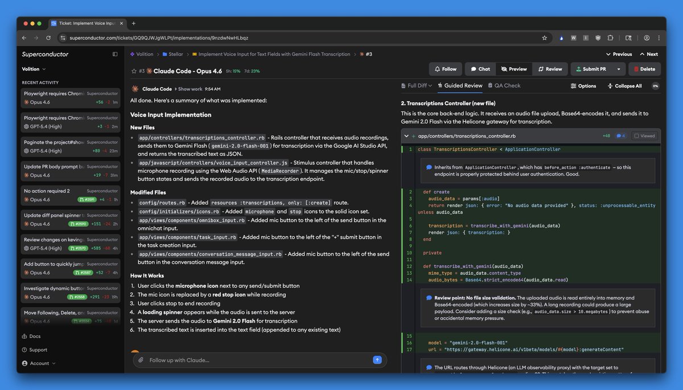Toggle the Preview view

pyautogui.click(x=514, y=69)
